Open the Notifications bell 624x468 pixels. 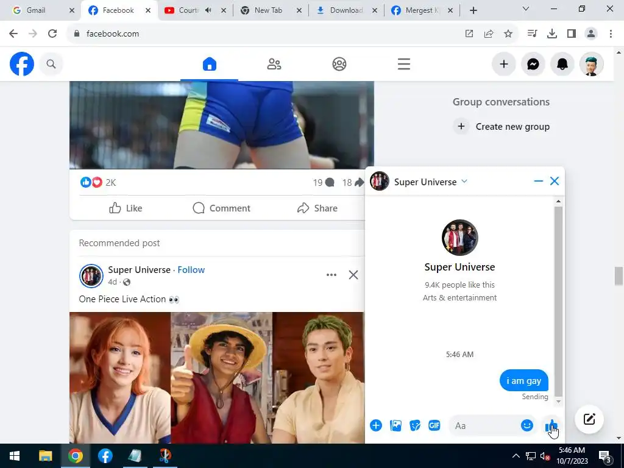(x=562, y=64)
